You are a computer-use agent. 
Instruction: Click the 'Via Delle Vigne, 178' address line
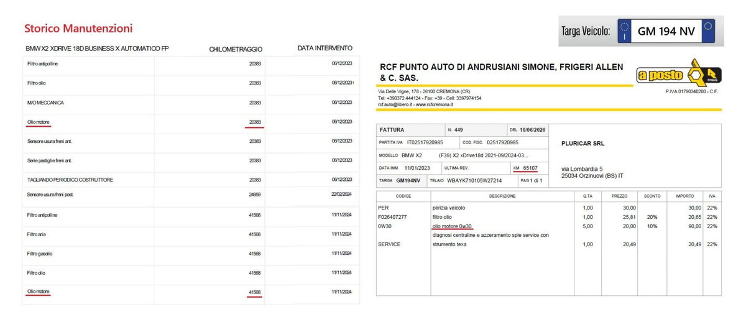(424, 91)
